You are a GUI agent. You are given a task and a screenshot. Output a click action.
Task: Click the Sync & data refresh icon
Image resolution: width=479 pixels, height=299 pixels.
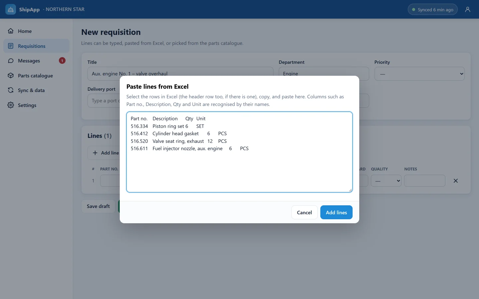[11, 90]
